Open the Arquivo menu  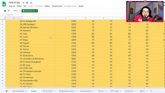pyautogui.click(x=12, y=6)
